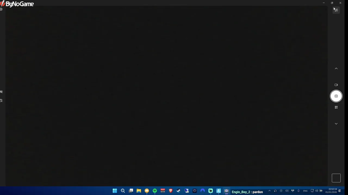Open taskbar Search
This screenshot has height=195, width=348.
(x=123, y=191)
